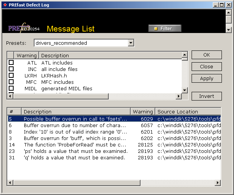234x195 pixels.
Task: Click filter list scroll up arrow
Action: [185, 55]
